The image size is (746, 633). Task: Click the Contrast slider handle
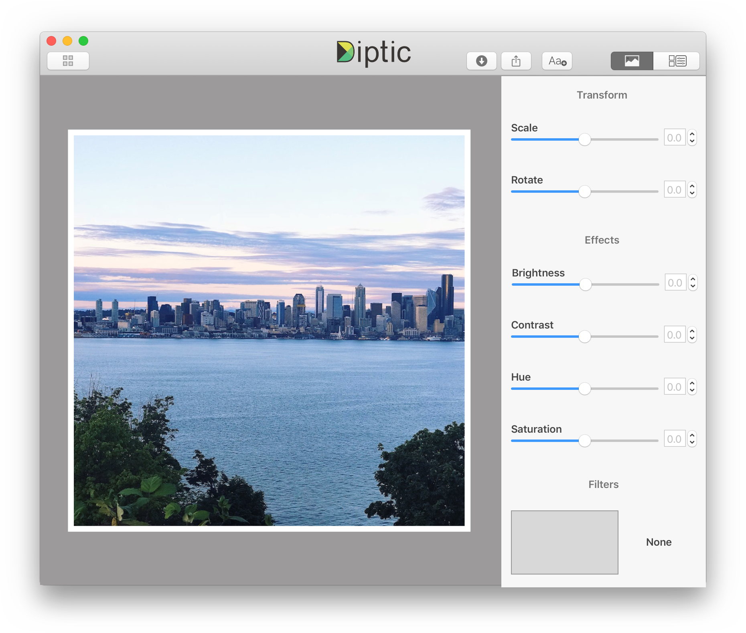585,337
